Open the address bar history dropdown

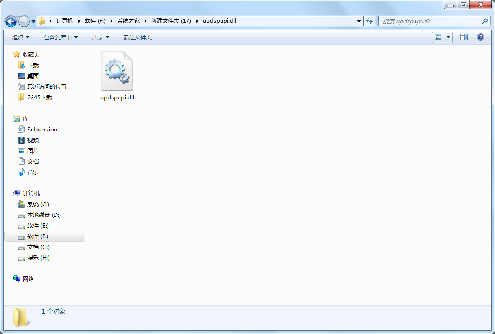click(358, 21)
